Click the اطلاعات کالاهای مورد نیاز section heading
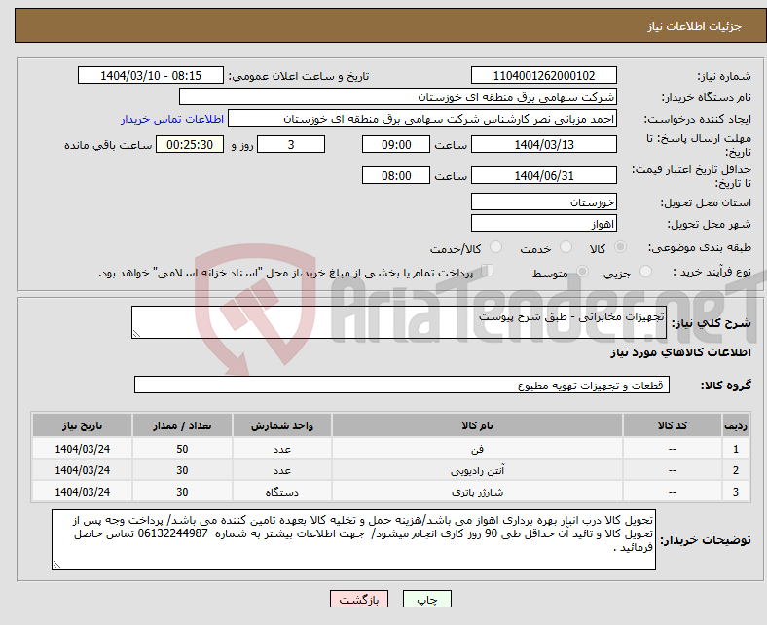The image size is (767, 625). pyautogui.click(x=680, y=352)
